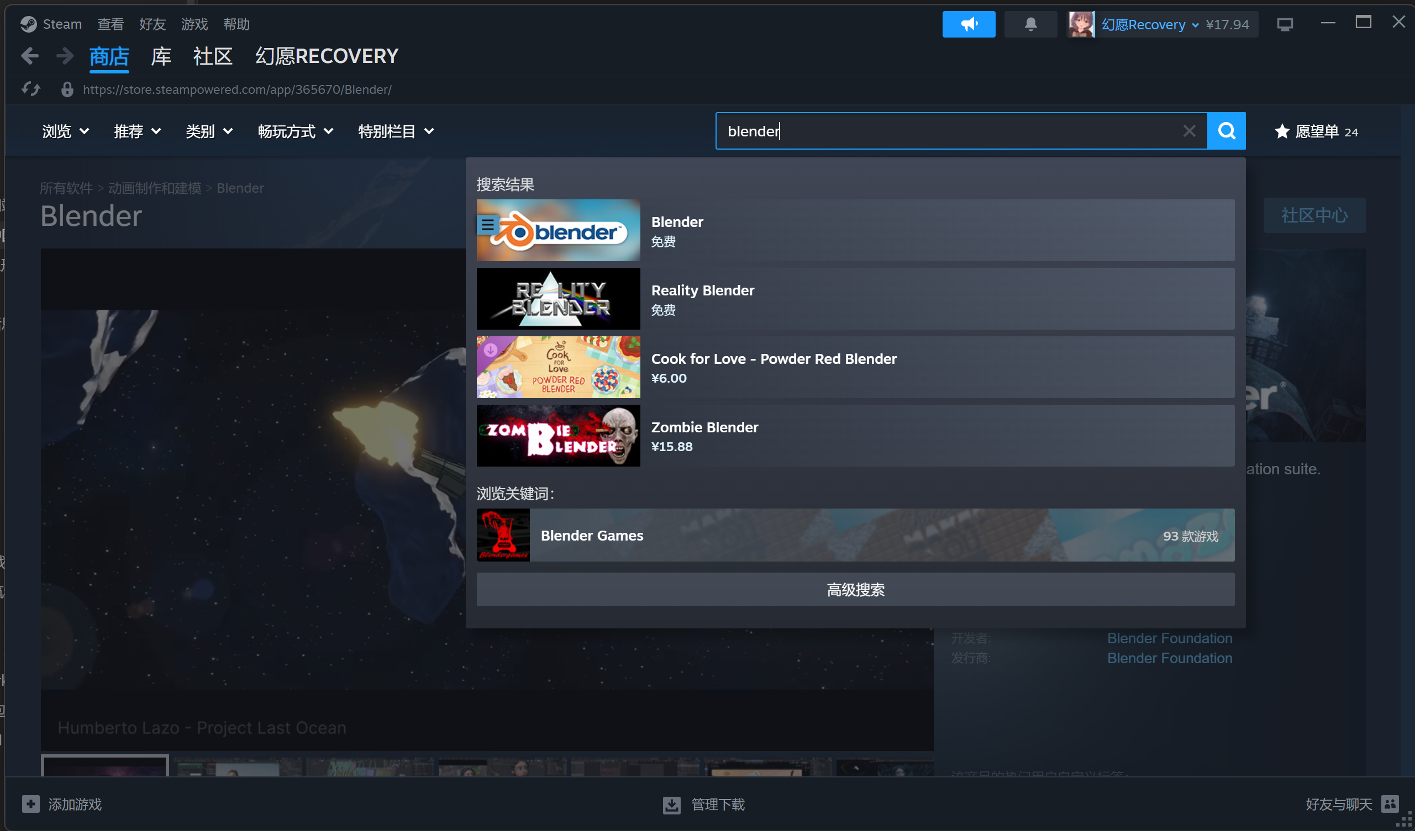Open the 查看 menu

click(110, 24)
